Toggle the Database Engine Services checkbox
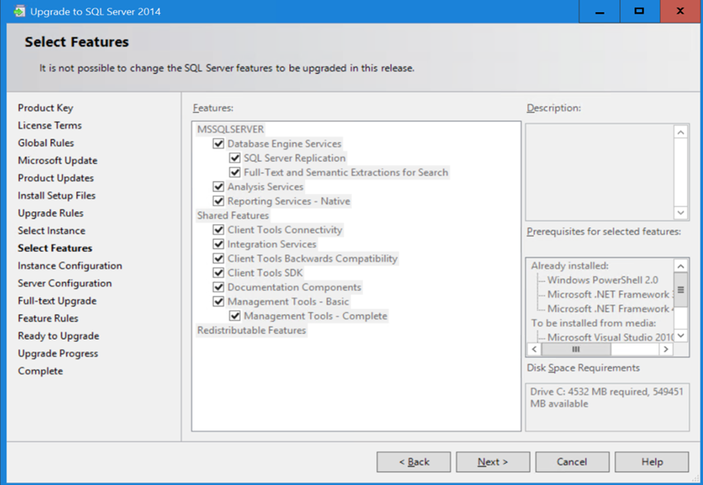This screenshot has height=485, width=703. tap(219, 144)
